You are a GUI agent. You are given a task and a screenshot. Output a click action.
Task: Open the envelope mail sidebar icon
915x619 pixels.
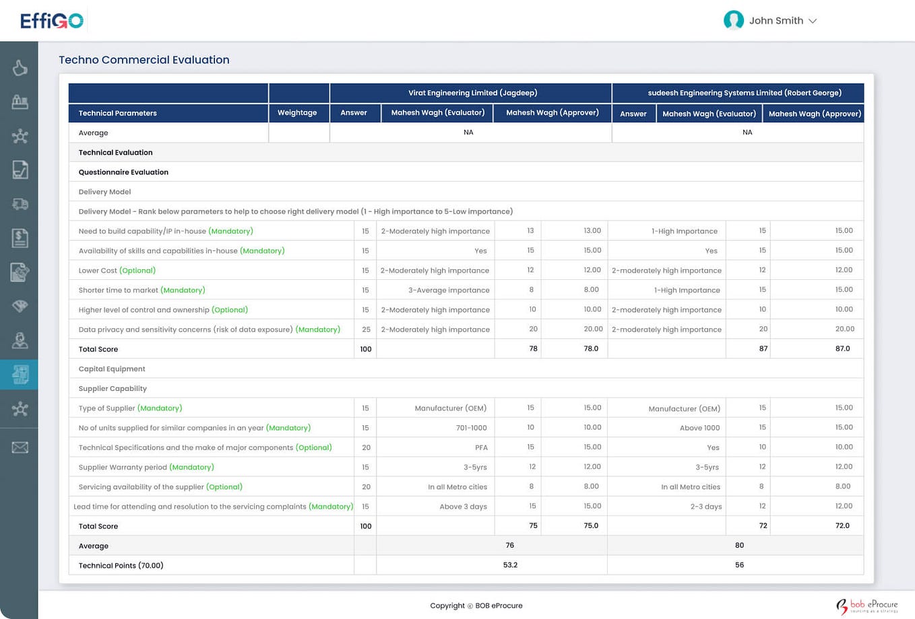[20, 447]
